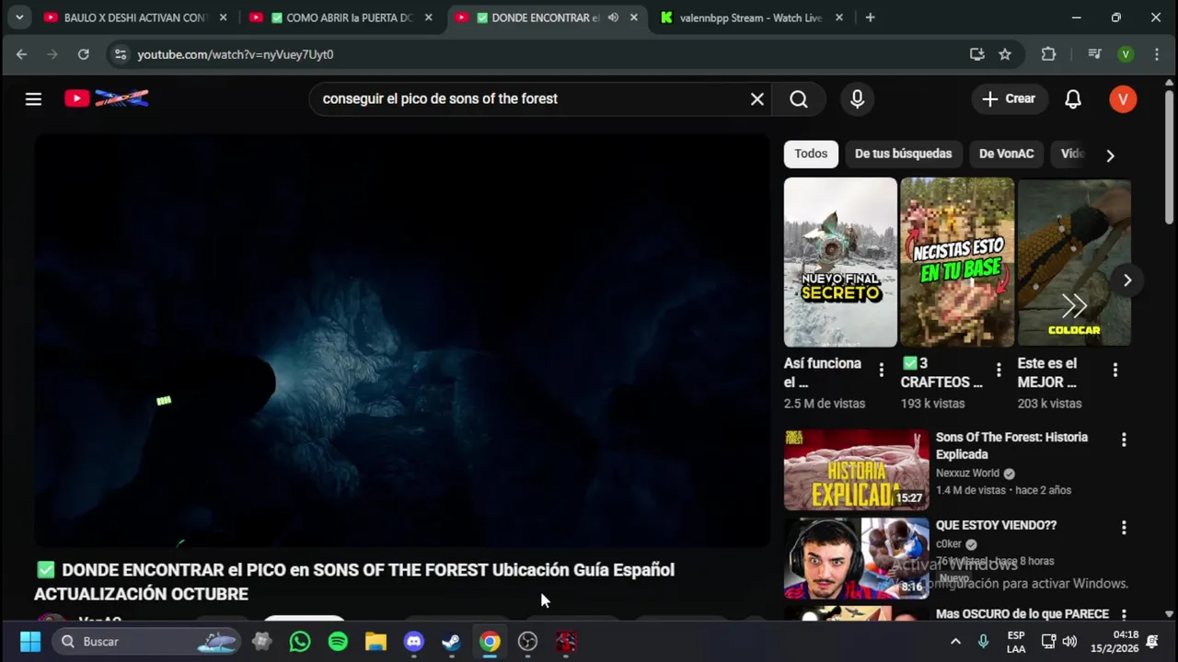Open the YouTube account avatar menu

tap(1123, 99)
